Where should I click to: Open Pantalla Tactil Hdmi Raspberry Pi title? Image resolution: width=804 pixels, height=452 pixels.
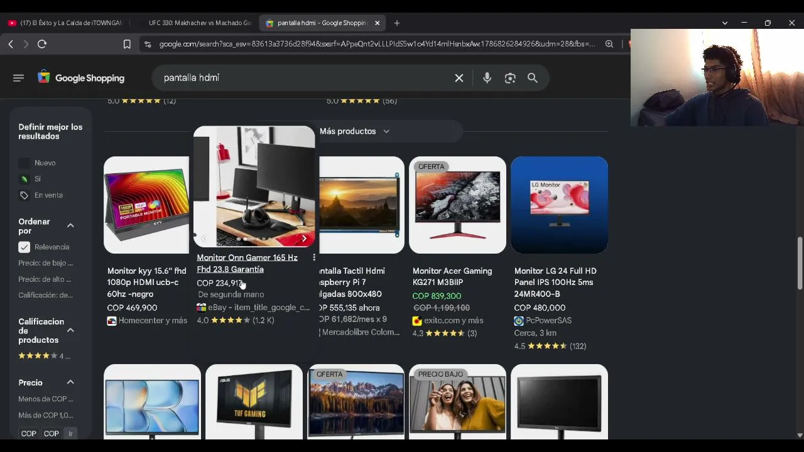point(352,282)
